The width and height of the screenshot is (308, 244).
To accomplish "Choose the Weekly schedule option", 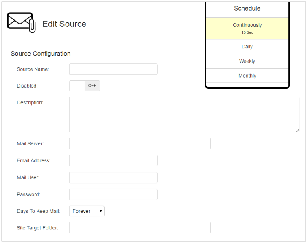I will (x=247, y=61).
